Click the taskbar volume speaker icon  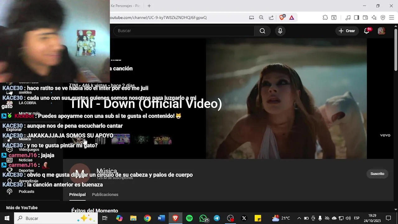pyautogui.click(x=348, y=218)
